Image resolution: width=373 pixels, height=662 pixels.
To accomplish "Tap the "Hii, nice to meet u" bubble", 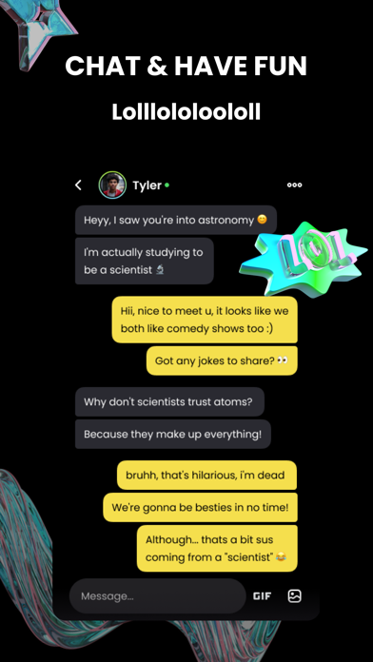I will 205,320.
